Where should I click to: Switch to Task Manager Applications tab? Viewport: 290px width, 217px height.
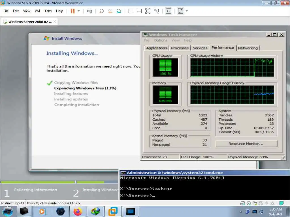click(x=156, y=48)
